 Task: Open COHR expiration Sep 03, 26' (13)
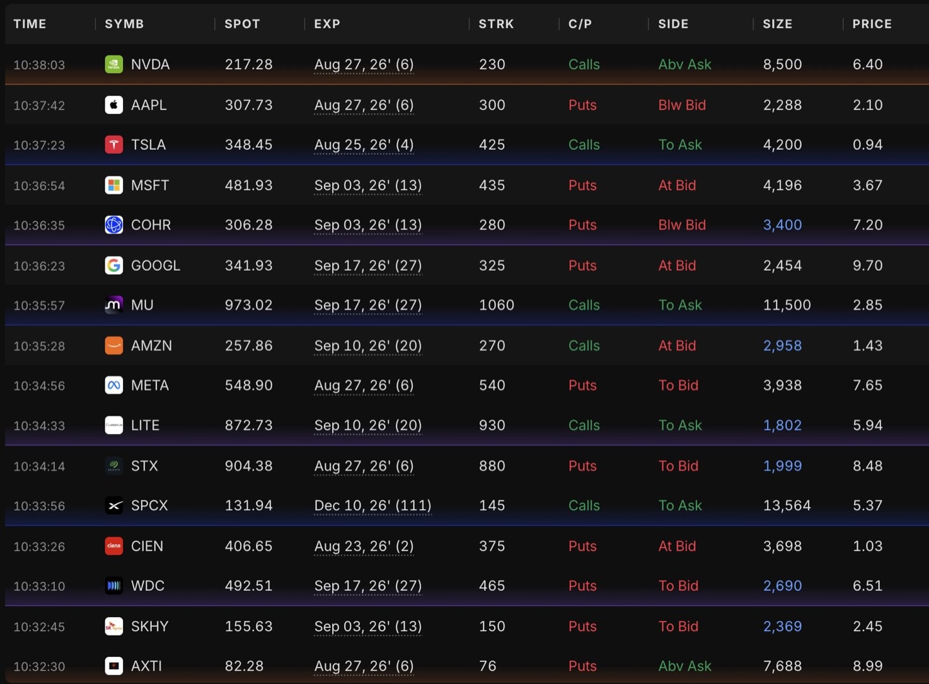(x=367, y=225)
